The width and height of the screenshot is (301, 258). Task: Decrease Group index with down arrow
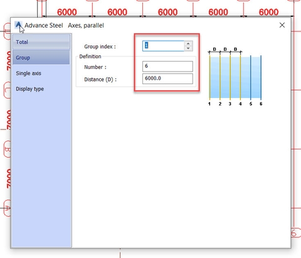click(188, 48)
